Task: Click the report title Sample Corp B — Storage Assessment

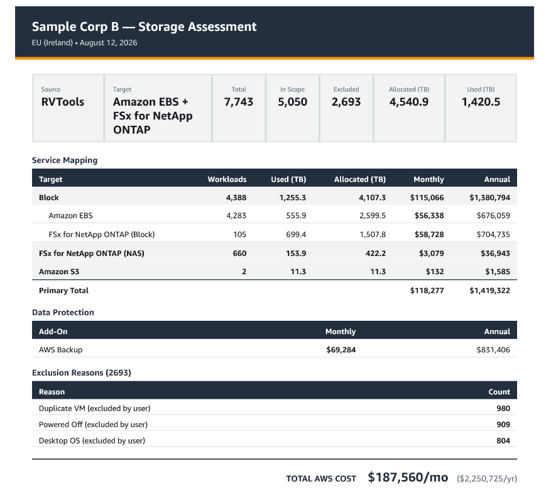Action: tap(144, 26)
